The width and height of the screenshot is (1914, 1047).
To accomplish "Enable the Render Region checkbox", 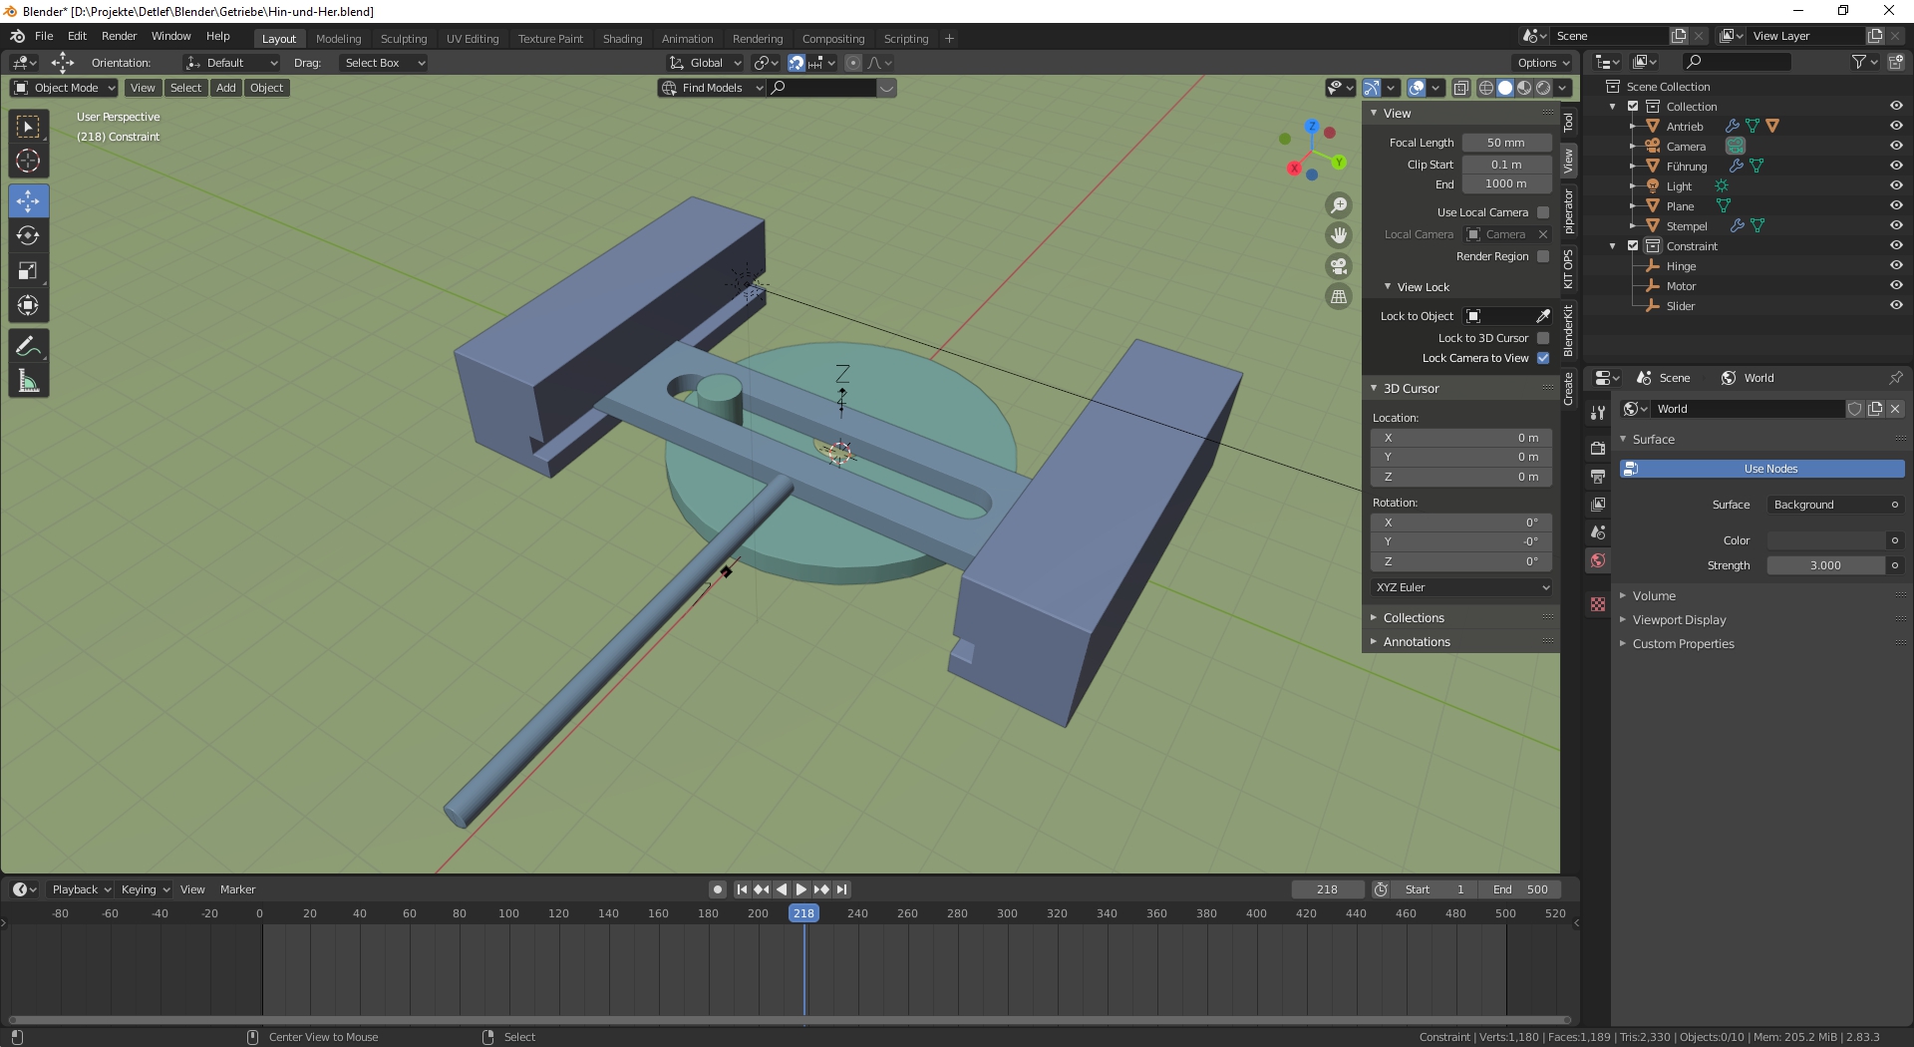I will point(1542,255).
